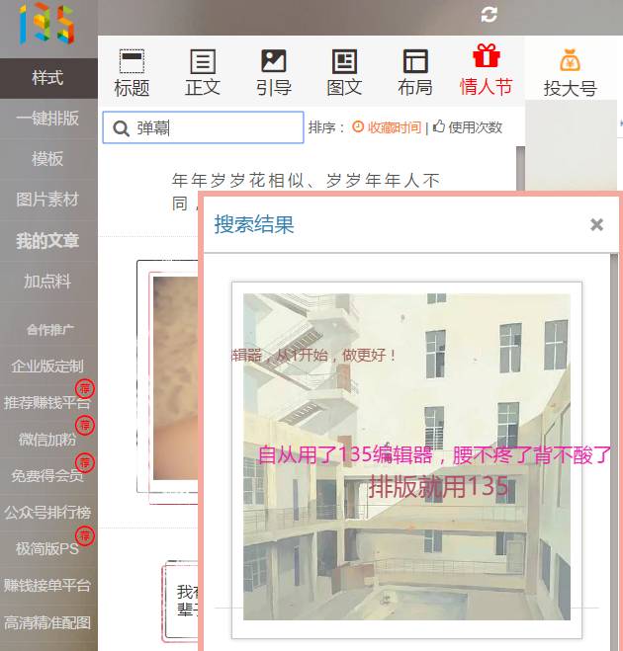Open the 布局 layout category
Image resolution: width=623 pixels, height=651 pixels.
click(415, 73)
